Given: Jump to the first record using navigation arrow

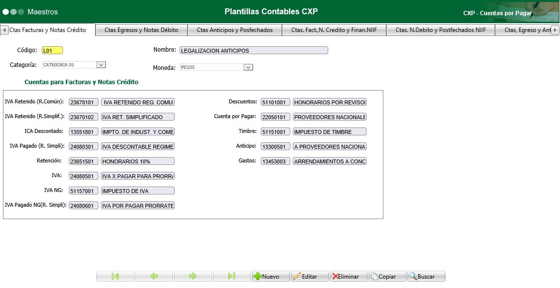Looking at the screenshot, I should click(x=116, y=276).
